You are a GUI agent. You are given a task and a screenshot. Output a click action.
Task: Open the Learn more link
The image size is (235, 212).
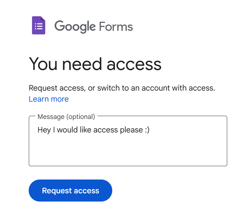click(49, 99)
